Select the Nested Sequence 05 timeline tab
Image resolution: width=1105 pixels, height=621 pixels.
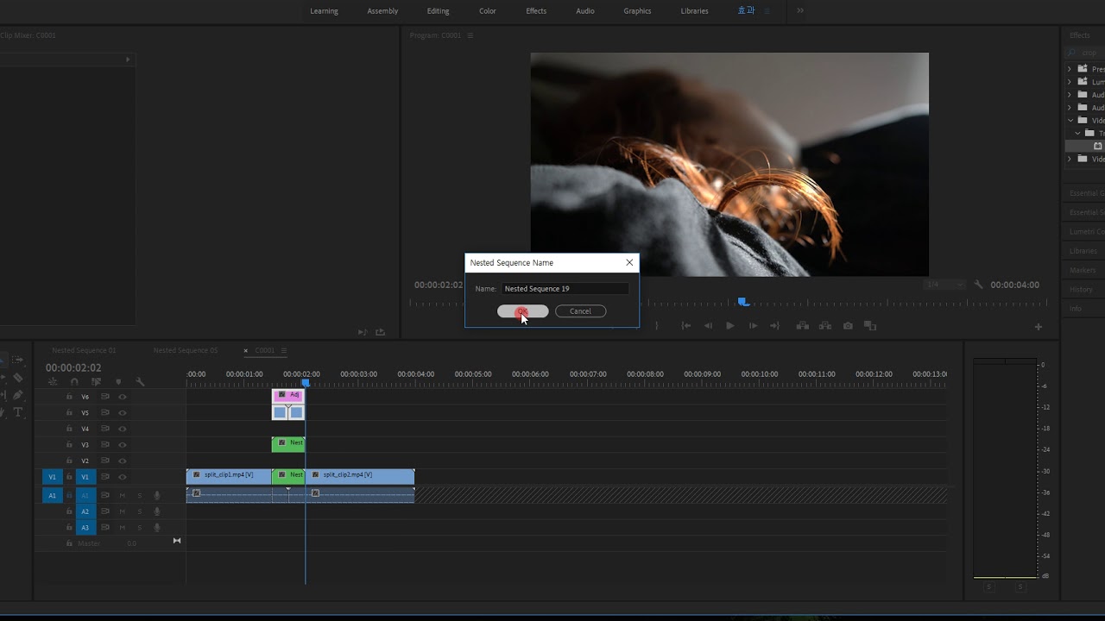click(x=185, y=350)
